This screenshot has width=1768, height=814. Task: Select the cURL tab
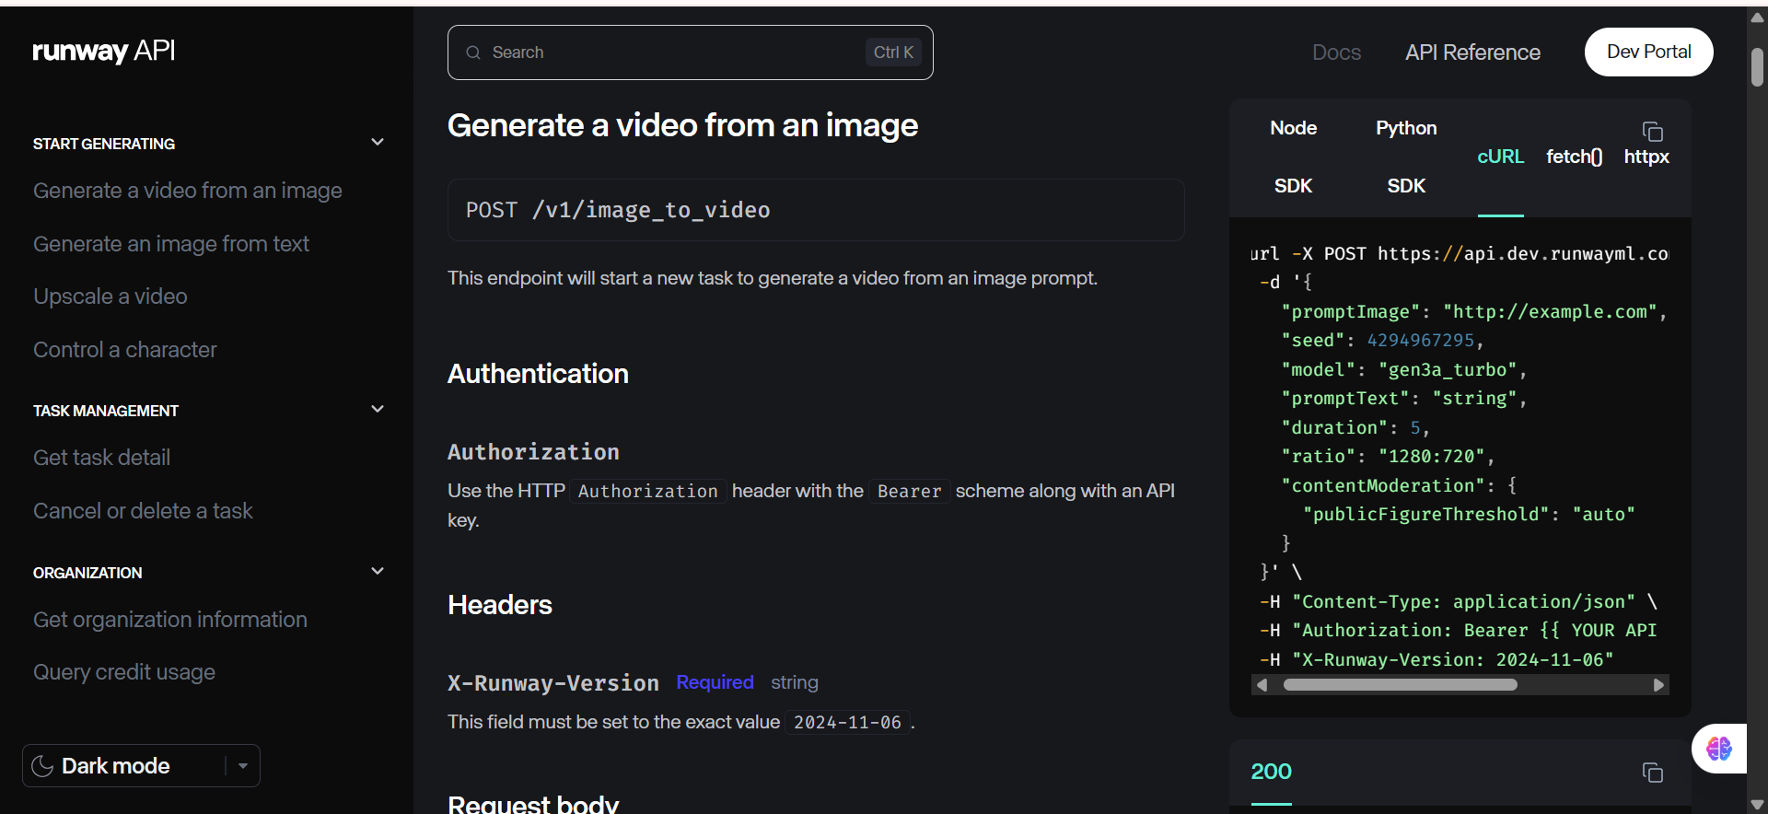[1500, 157]
